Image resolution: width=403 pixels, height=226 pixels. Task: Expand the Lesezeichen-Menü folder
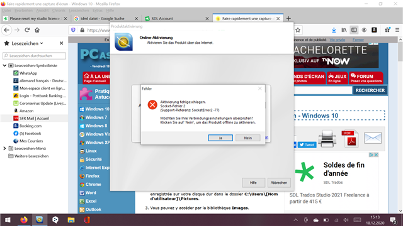point(4,148)
